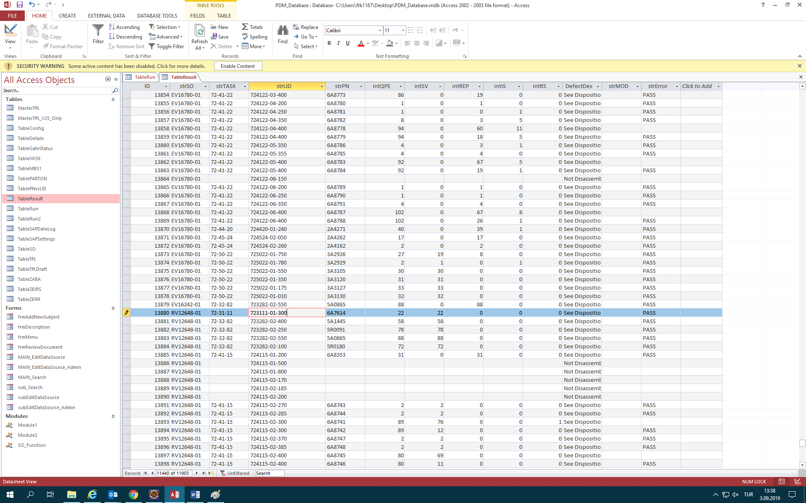This screenshot has width=806, height=503.
Task: Collapse the Tables group in navigation pane
Action: point(113,99)
